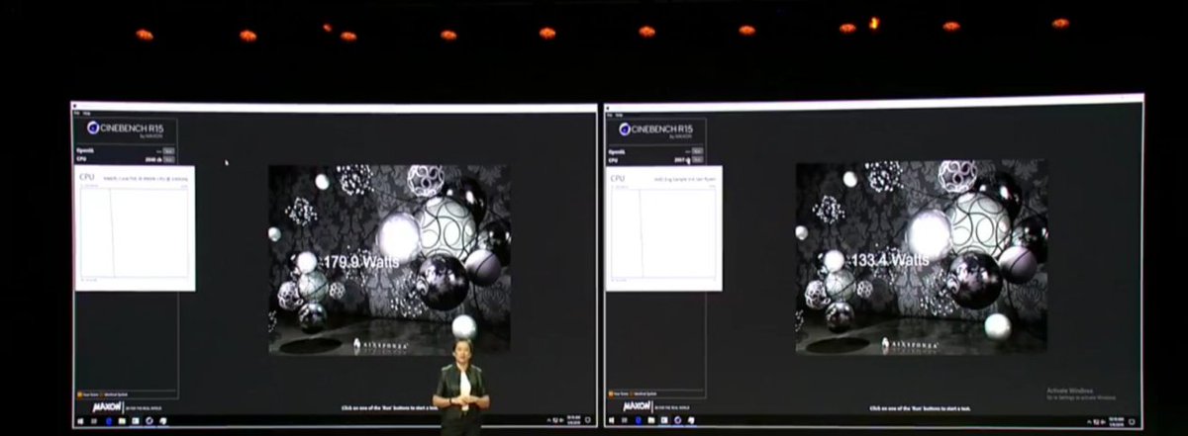Click the CPU ranking panel in left window
1188x436 pixels.
(x=135, y=228)
